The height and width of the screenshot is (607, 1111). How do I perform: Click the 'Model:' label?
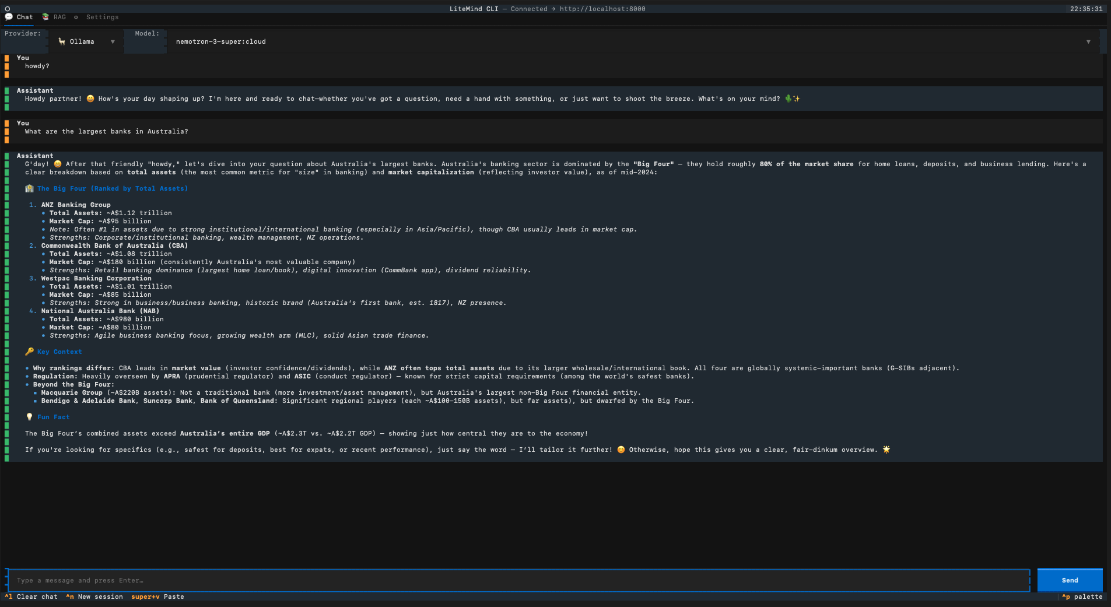[147, 34]
